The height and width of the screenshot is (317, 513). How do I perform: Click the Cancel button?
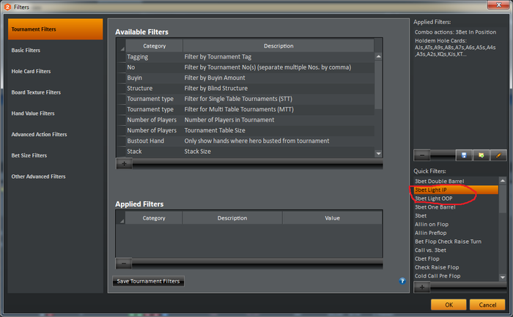point(487,305)
